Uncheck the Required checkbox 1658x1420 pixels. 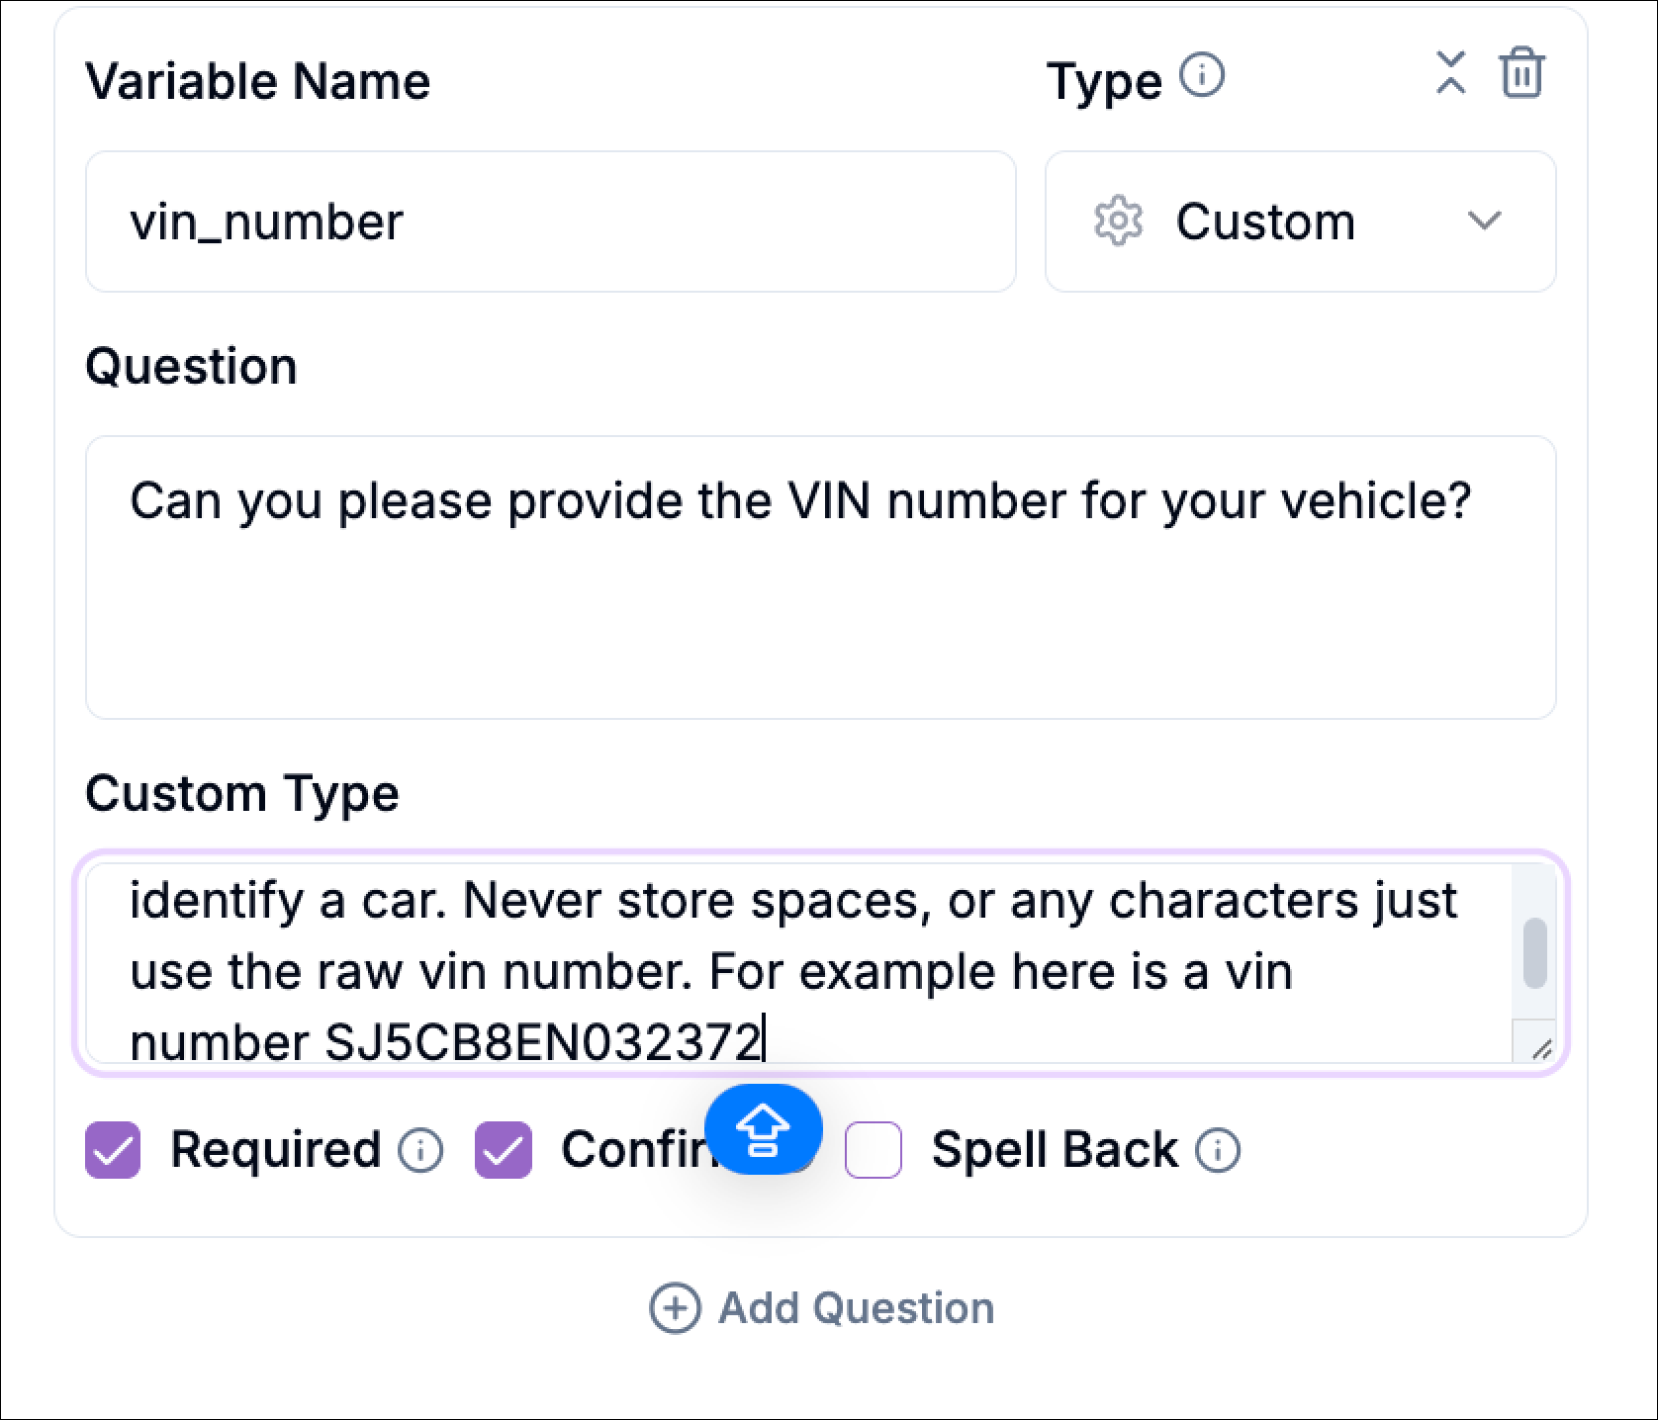point(112,1149)
